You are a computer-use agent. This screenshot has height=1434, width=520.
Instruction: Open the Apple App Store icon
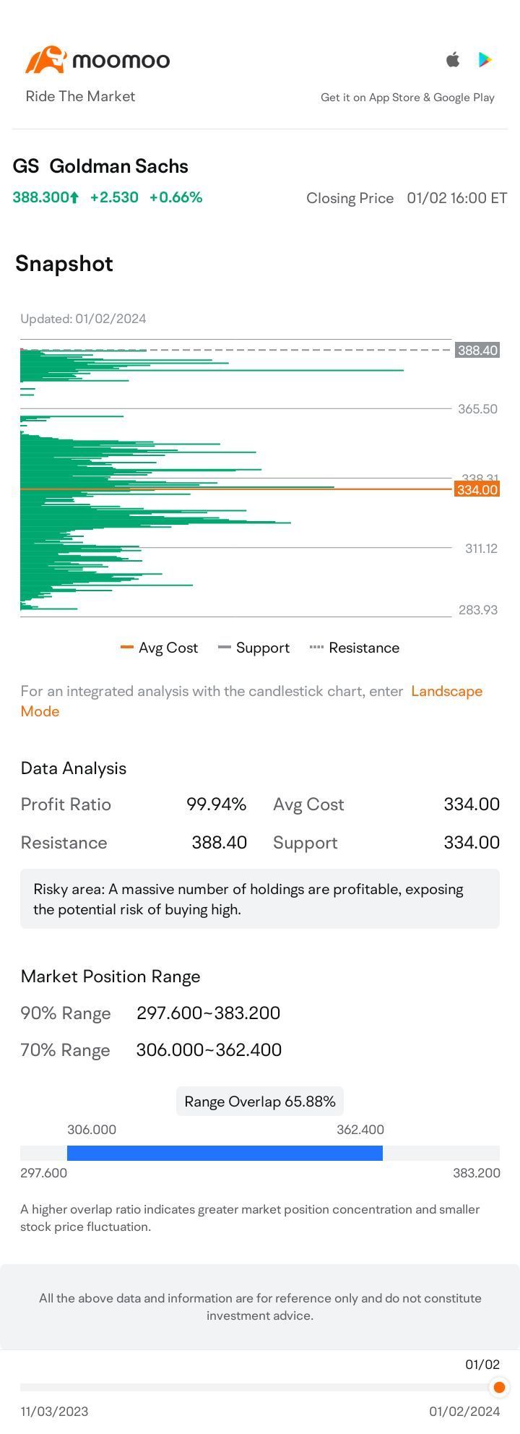(453, 59)
